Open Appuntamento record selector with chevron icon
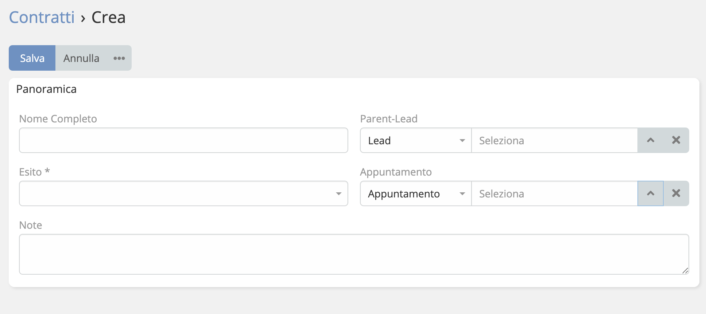 pyautogui.click(x=650, y=193)
